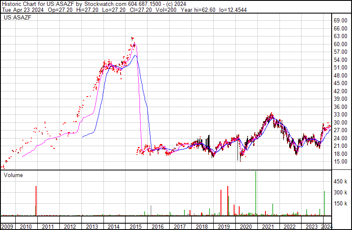
Task: Click the green volume bar in 2024
Action: click(x=324, y=203)
